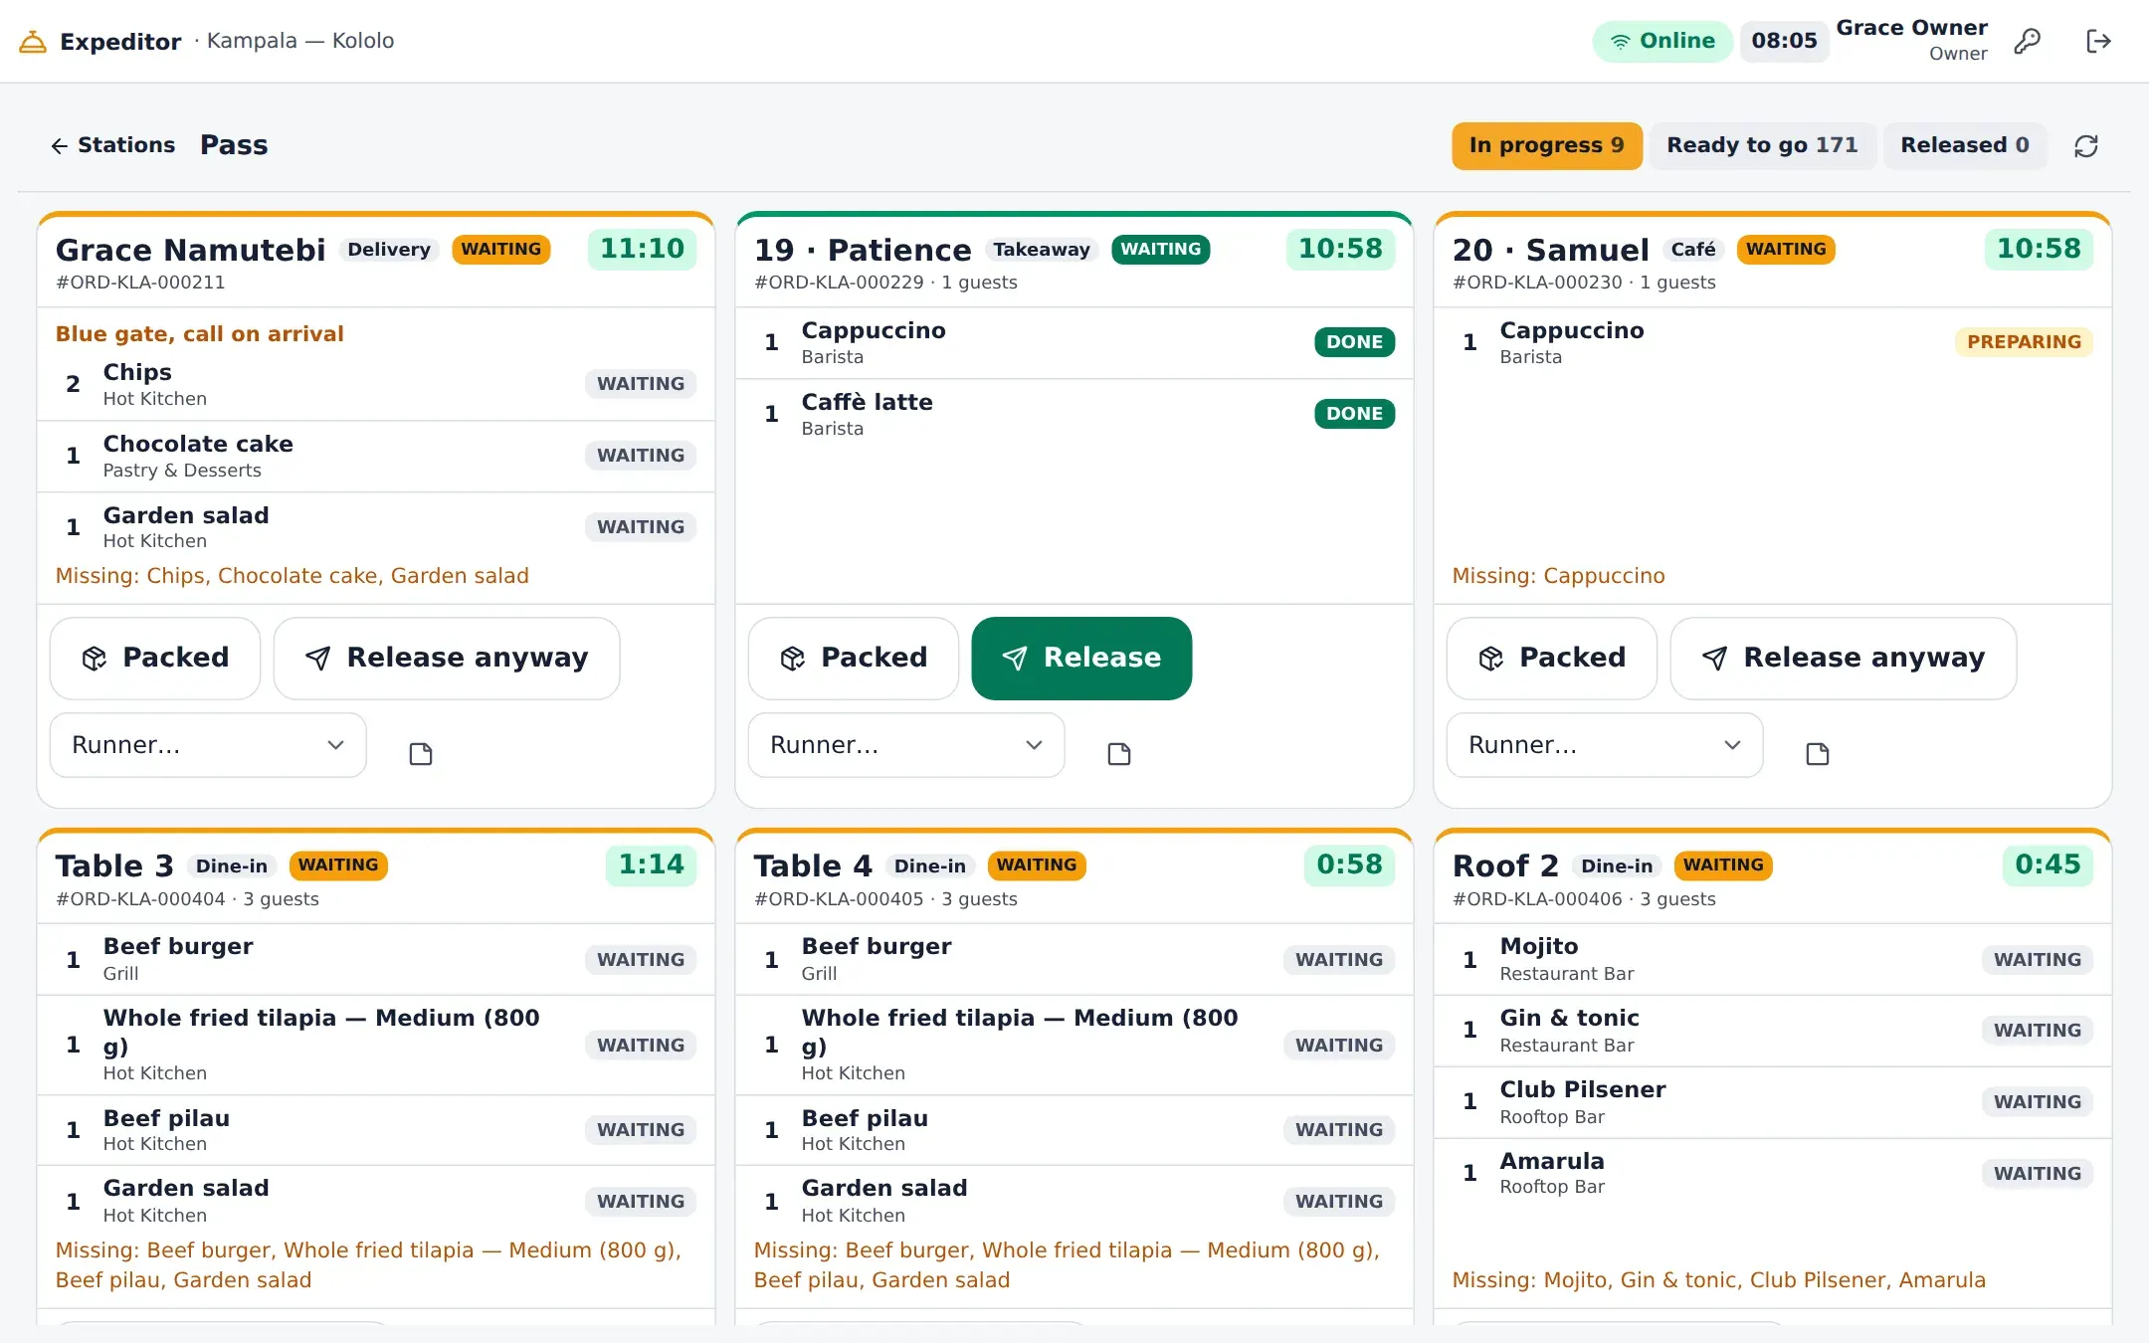
Task: Click the logout icon
Action: point(2098,41)
